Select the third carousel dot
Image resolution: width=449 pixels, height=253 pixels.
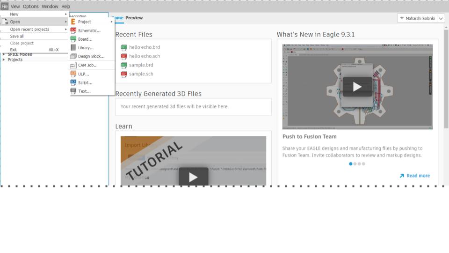click(x=359, y=164)
